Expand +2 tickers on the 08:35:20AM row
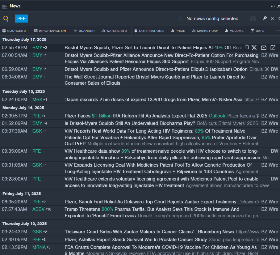This screenshot has height=255, width=280. 44,202
